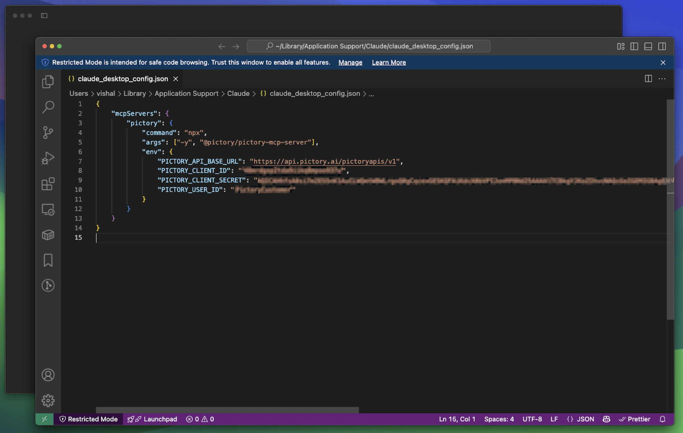Open the Extensions view
Screen dimensions: 683x433
[48, 184]
